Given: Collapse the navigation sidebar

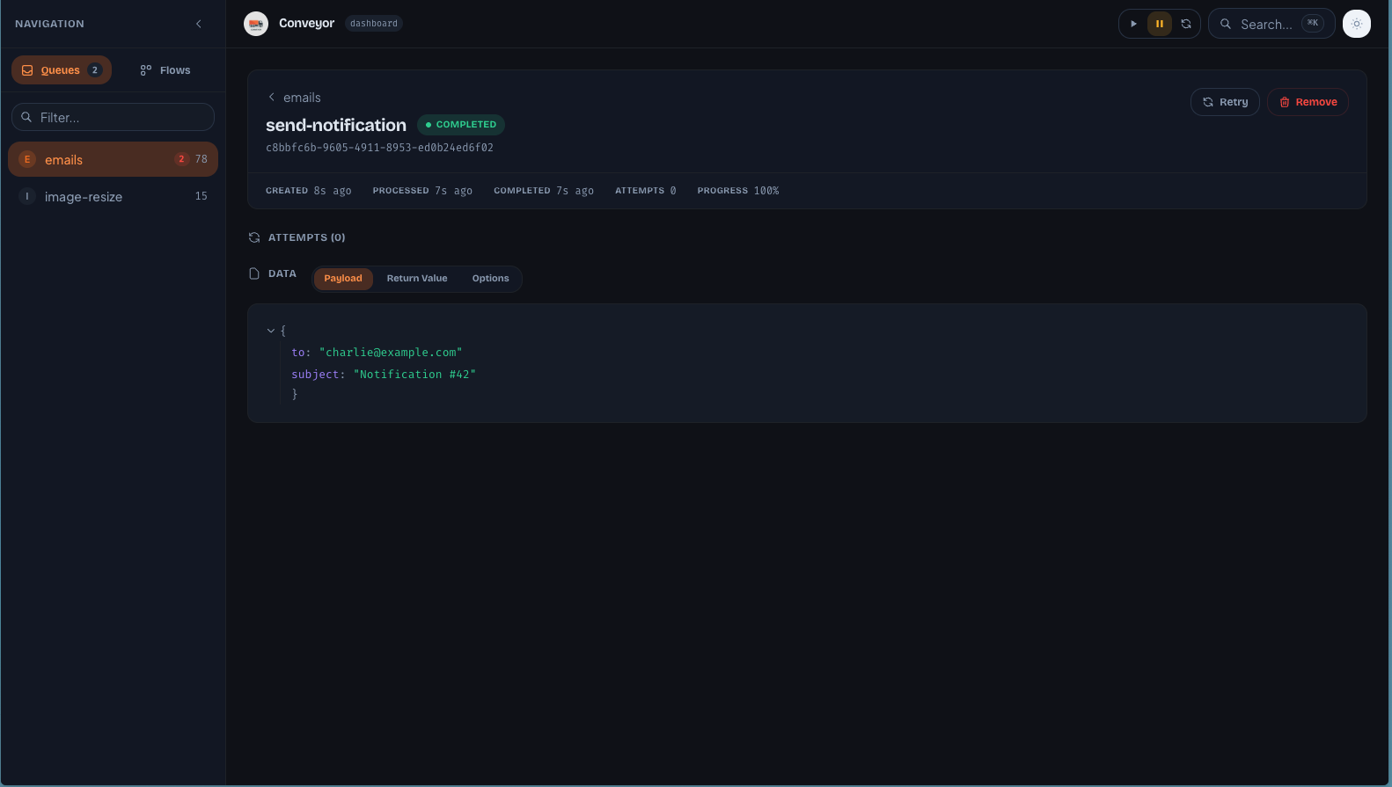Looking at the screenshot, I should tap(199, 24).
